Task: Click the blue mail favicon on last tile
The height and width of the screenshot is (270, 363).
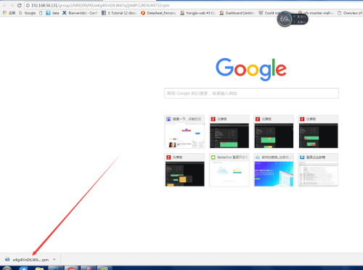Action: pyautogui.click(x=302, y=157)
